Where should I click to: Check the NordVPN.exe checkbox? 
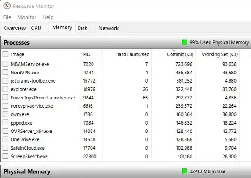pos(6,73)
